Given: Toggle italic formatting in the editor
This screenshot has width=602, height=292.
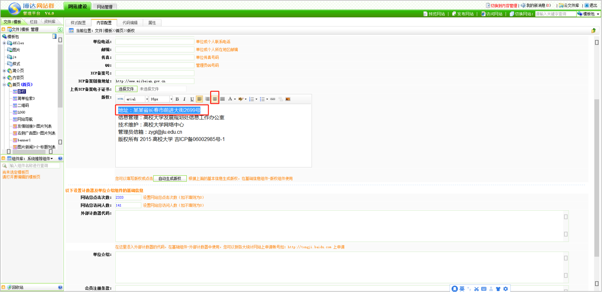Looking at the screenshot, I should click(x=184, y=99).
